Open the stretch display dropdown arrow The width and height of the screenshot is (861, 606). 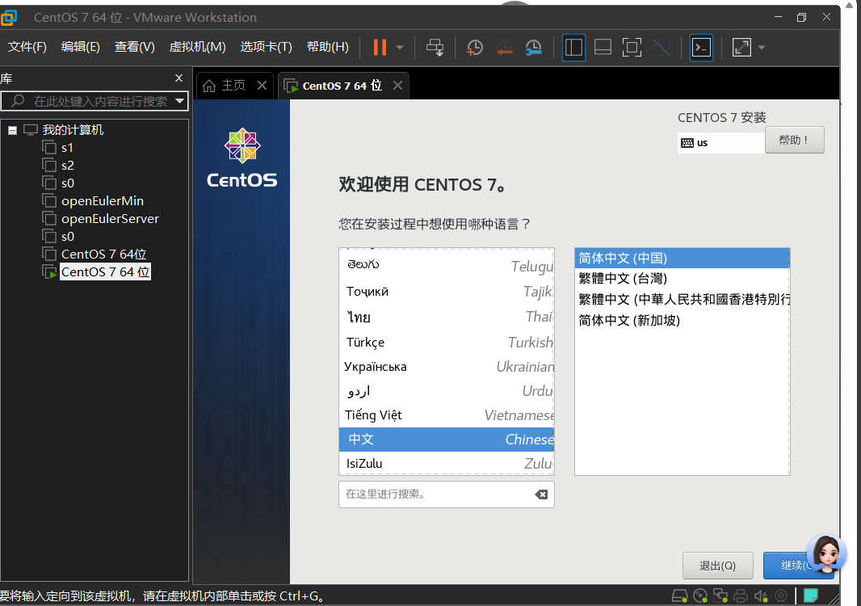point(761,47)
